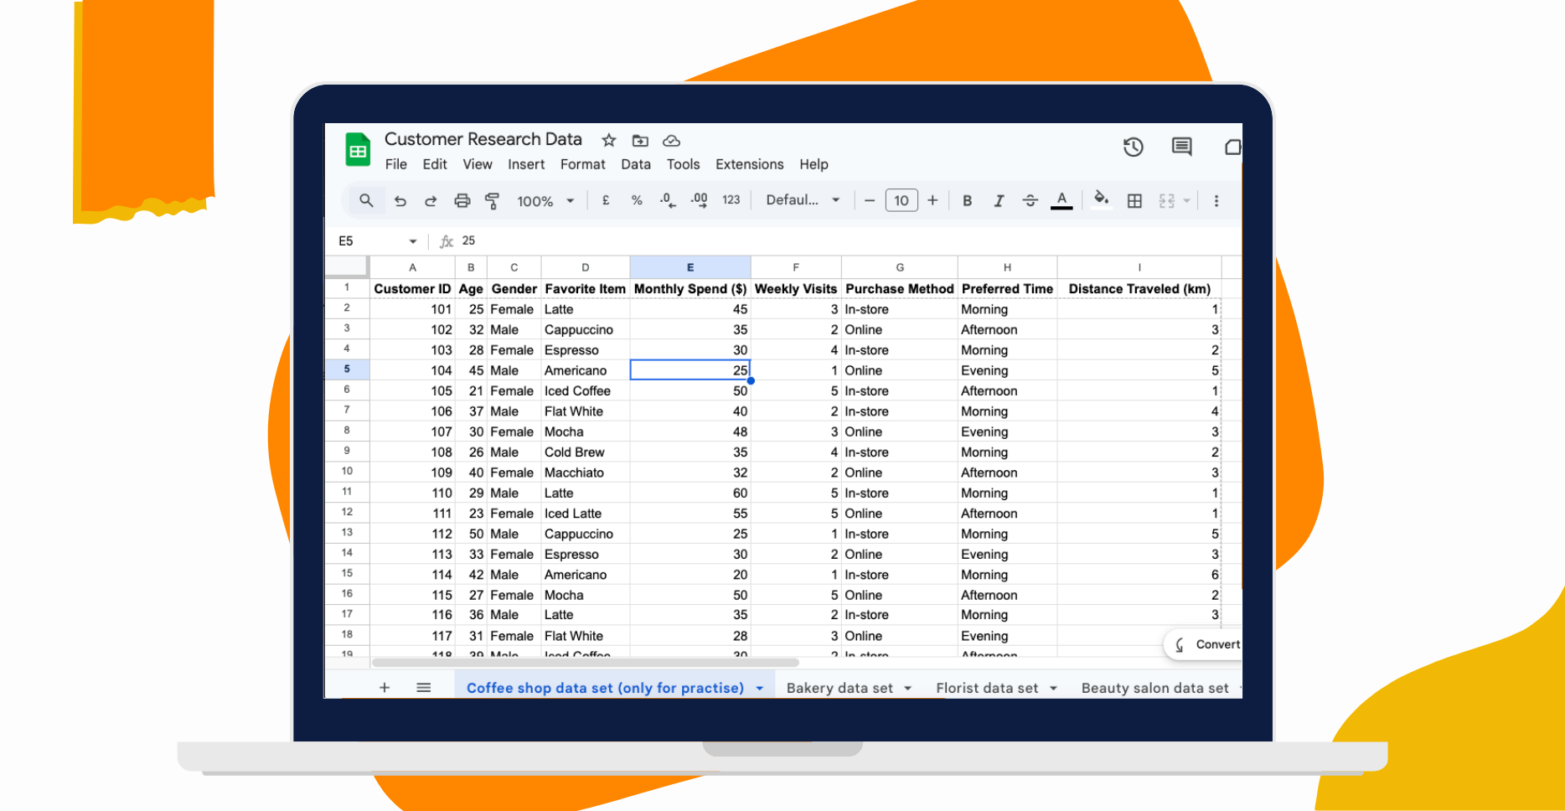Select the Distance Traveled (km) header cell
Screen dimensions: 1565x811
(x=1139, y=288)
